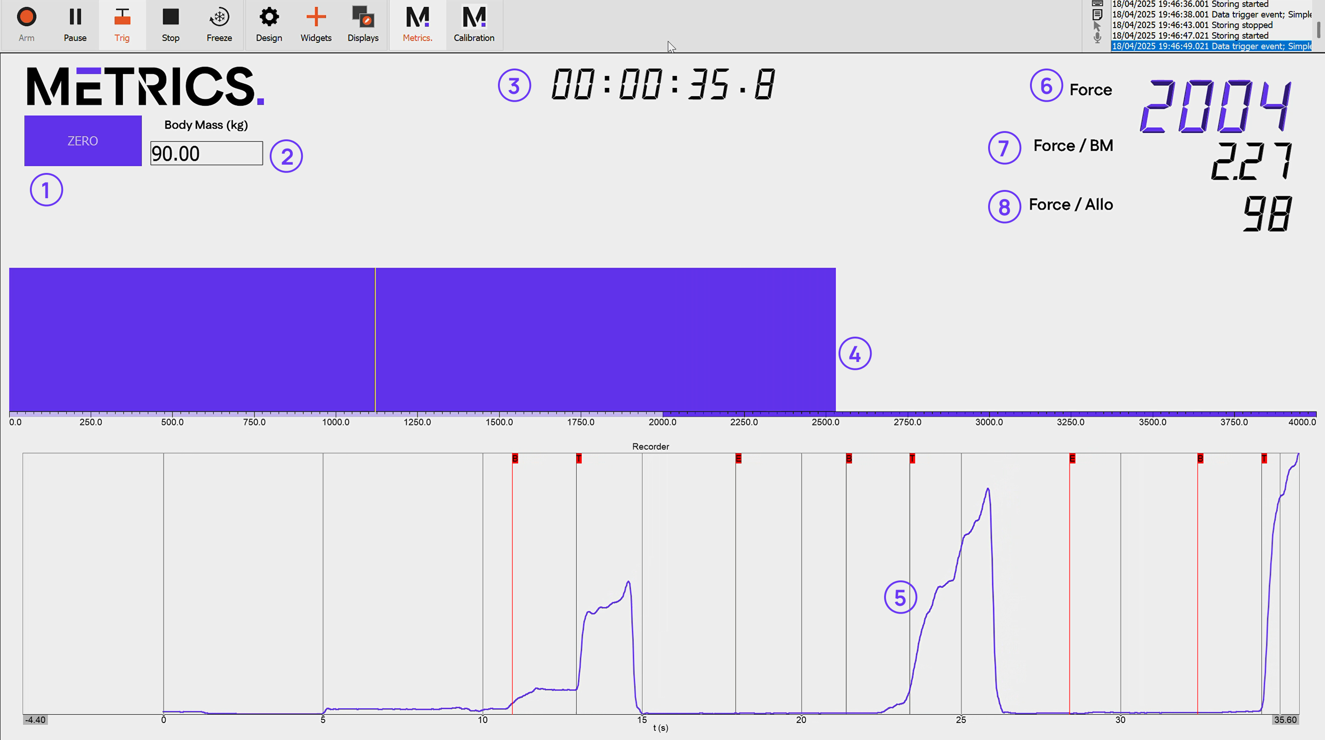Click the Recorder graph title

point(651,447)
